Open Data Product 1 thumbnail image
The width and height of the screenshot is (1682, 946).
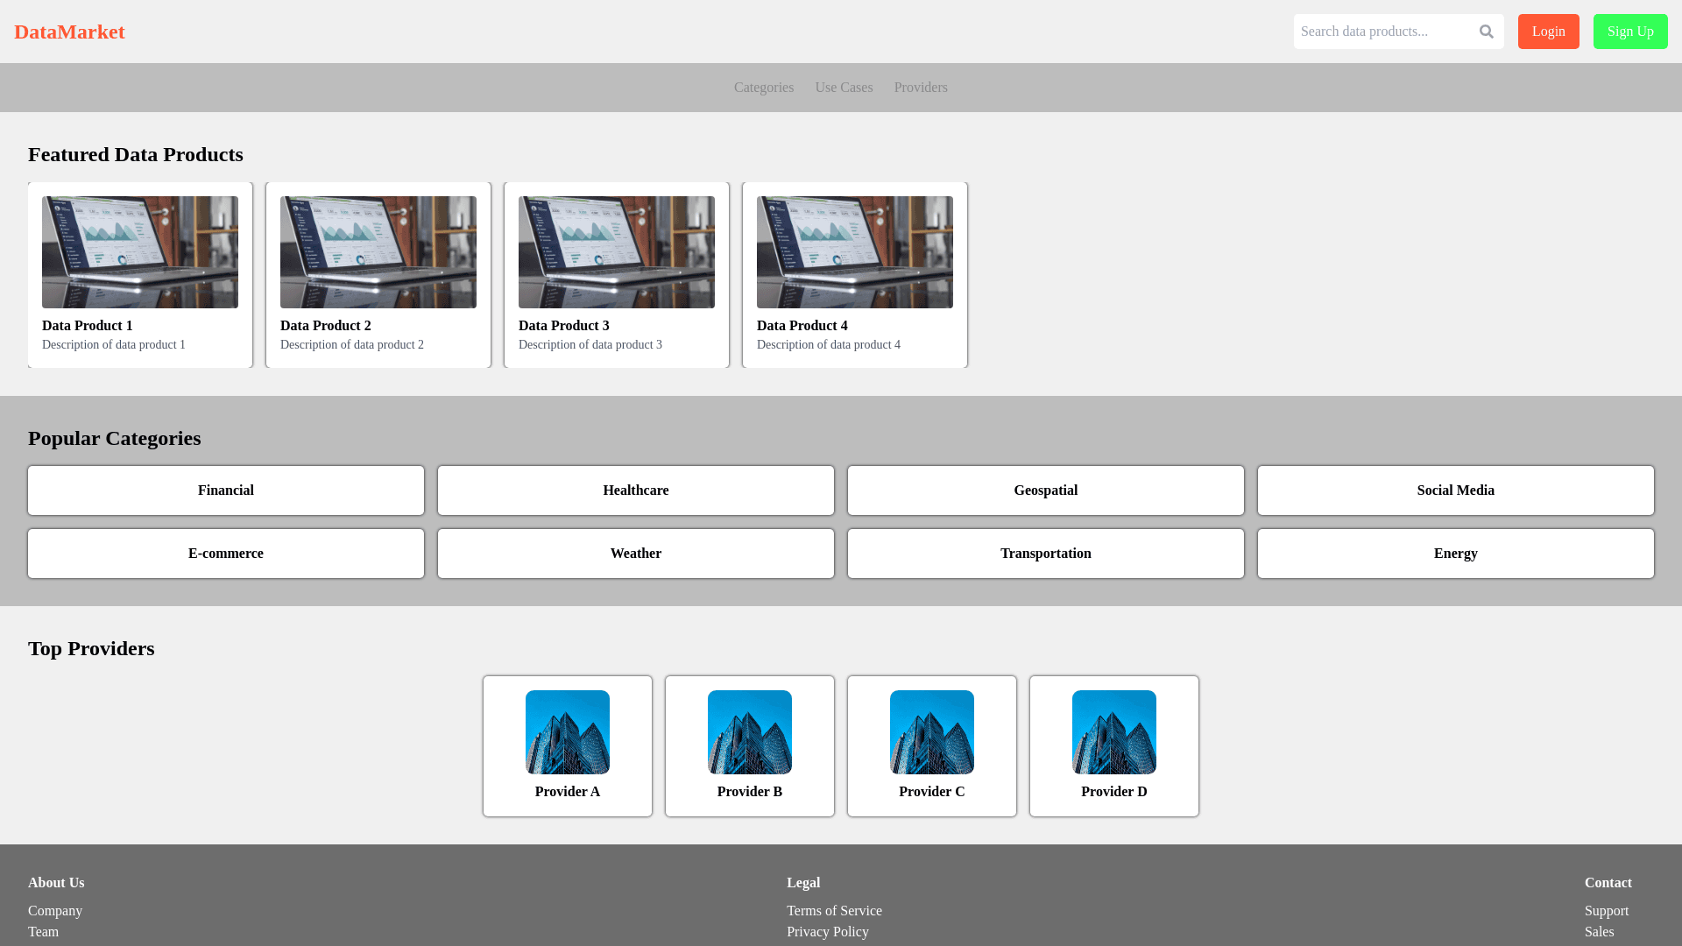click(x=140, y=252)
